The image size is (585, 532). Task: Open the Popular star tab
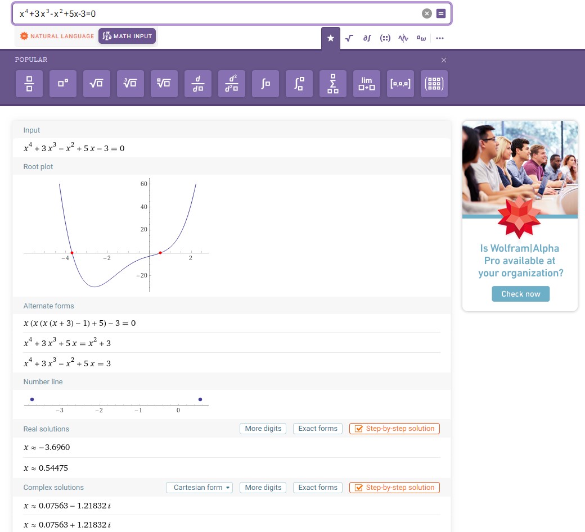pos(331,38)
